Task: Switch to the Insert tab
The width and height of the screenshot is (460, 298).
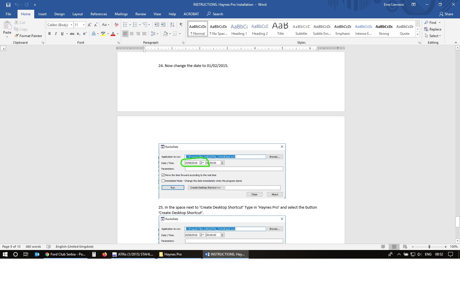Action: 42,14
